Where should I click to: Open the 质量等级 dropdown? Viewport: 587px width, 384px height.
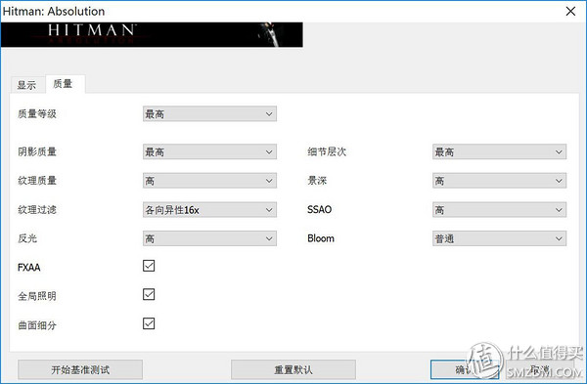209,114
